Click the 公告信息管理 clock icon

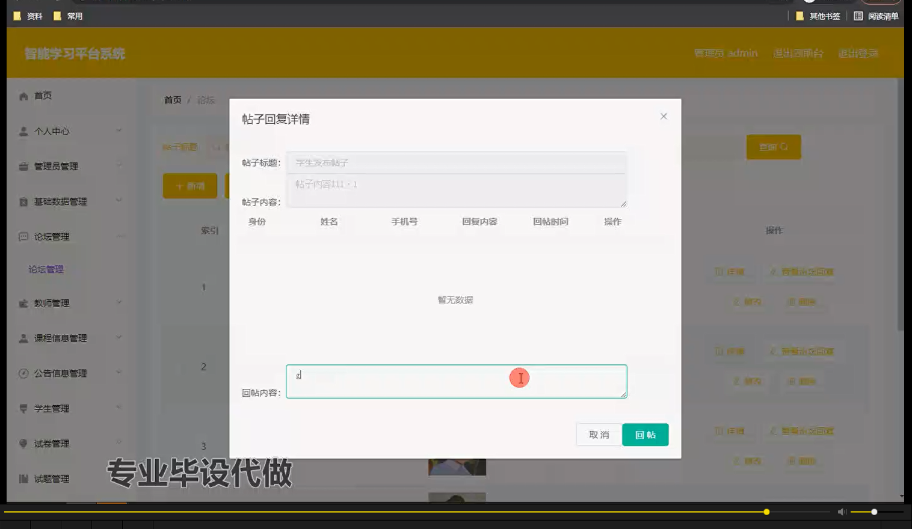pos(23,373)
